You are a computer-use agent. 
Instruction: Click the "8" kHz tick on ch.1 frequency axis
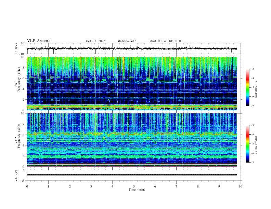[x=24, y=68]
